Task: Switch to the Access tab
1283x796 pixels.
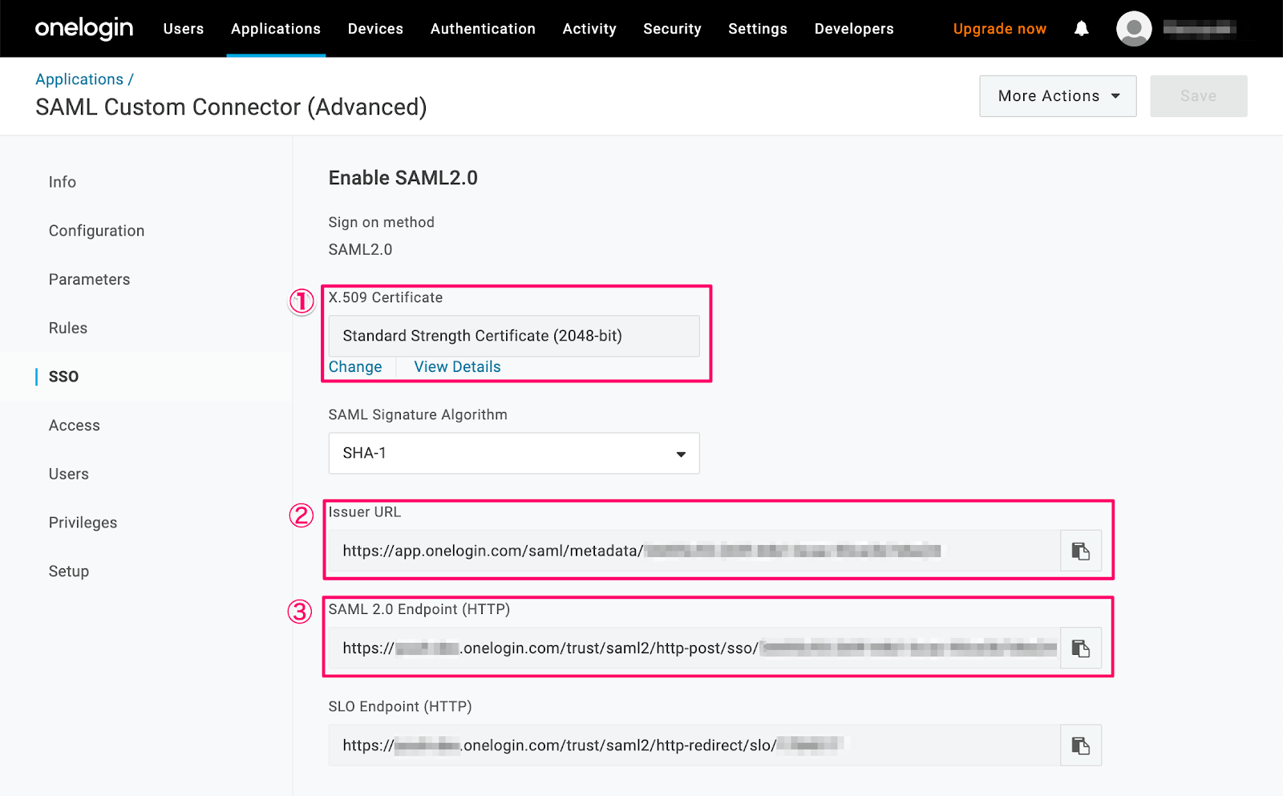Action: click(x=75, y=426)
